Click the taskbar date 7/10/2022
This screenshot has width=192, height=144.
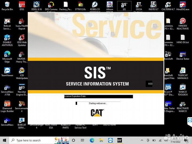175,142
